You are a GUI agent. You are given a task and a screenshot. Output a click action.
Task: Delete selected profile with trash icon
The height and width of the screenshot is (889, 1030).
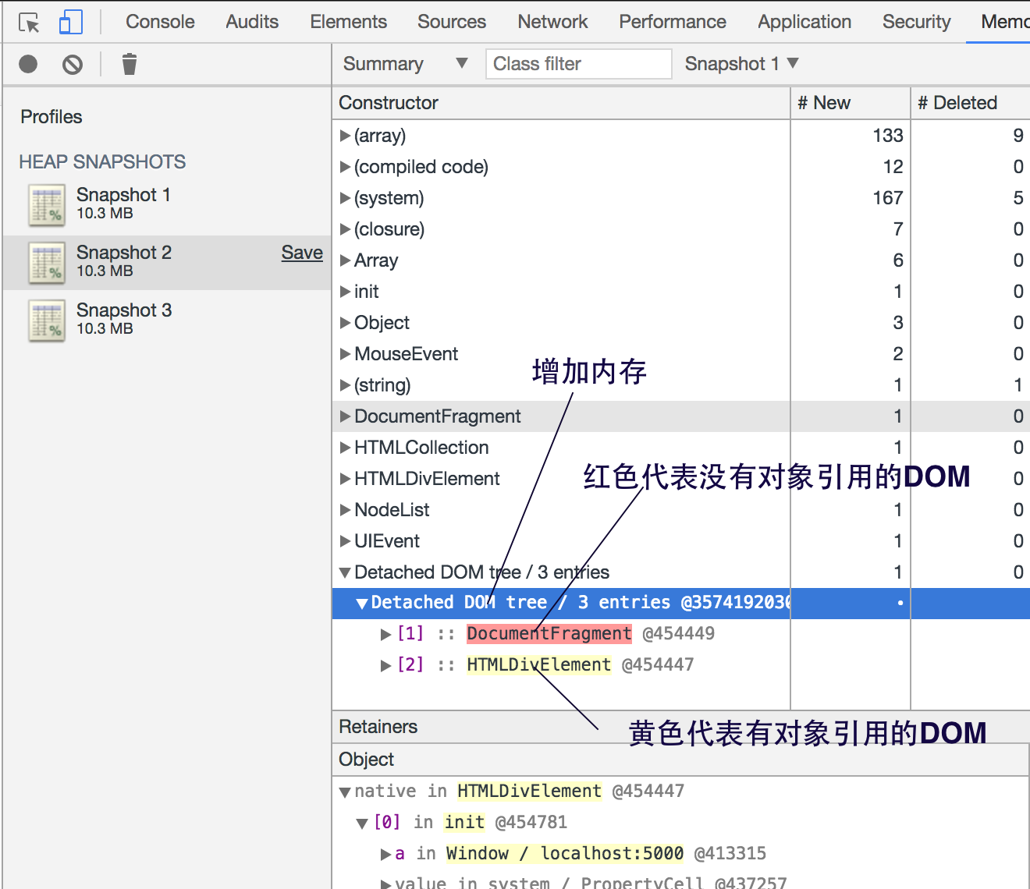130,64
